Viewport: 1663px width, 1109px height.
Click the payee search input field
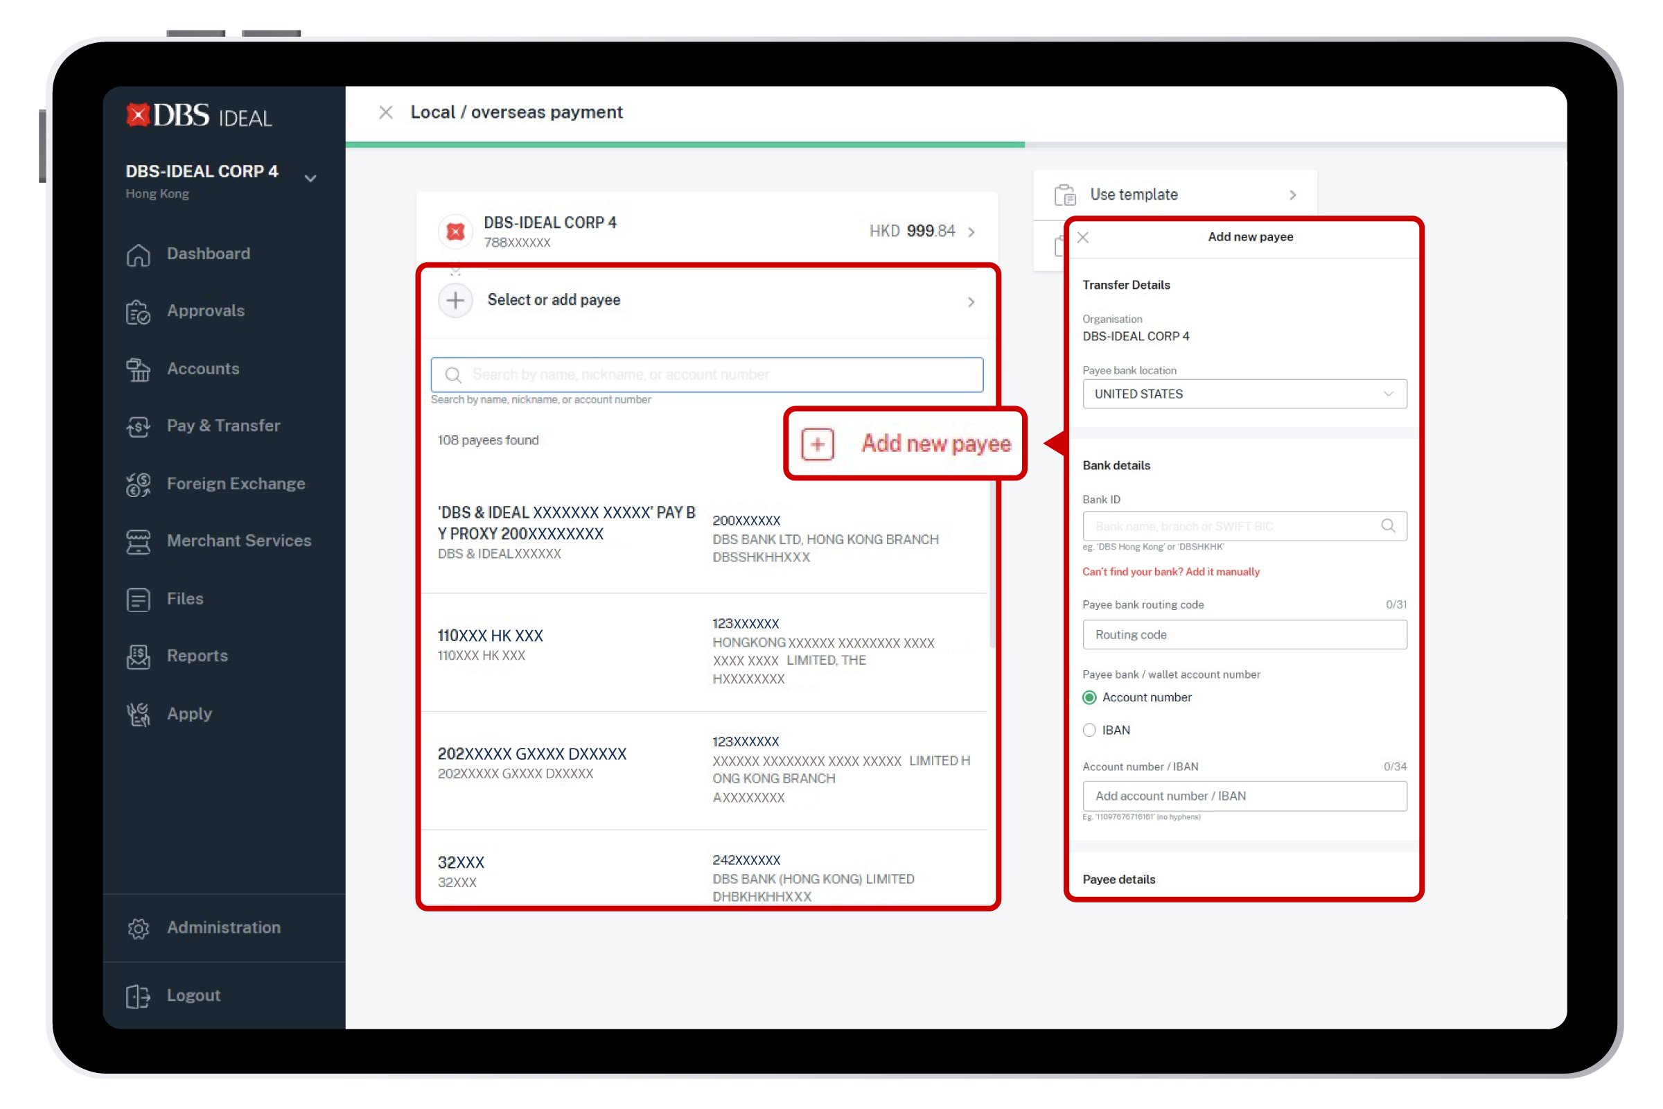click(707, 375)
